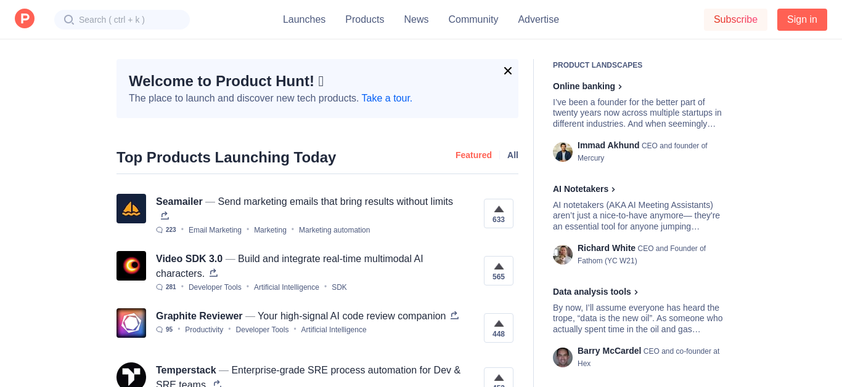
Task: Open Immad Akhund's profile name
Action: (x=608, y=146)
